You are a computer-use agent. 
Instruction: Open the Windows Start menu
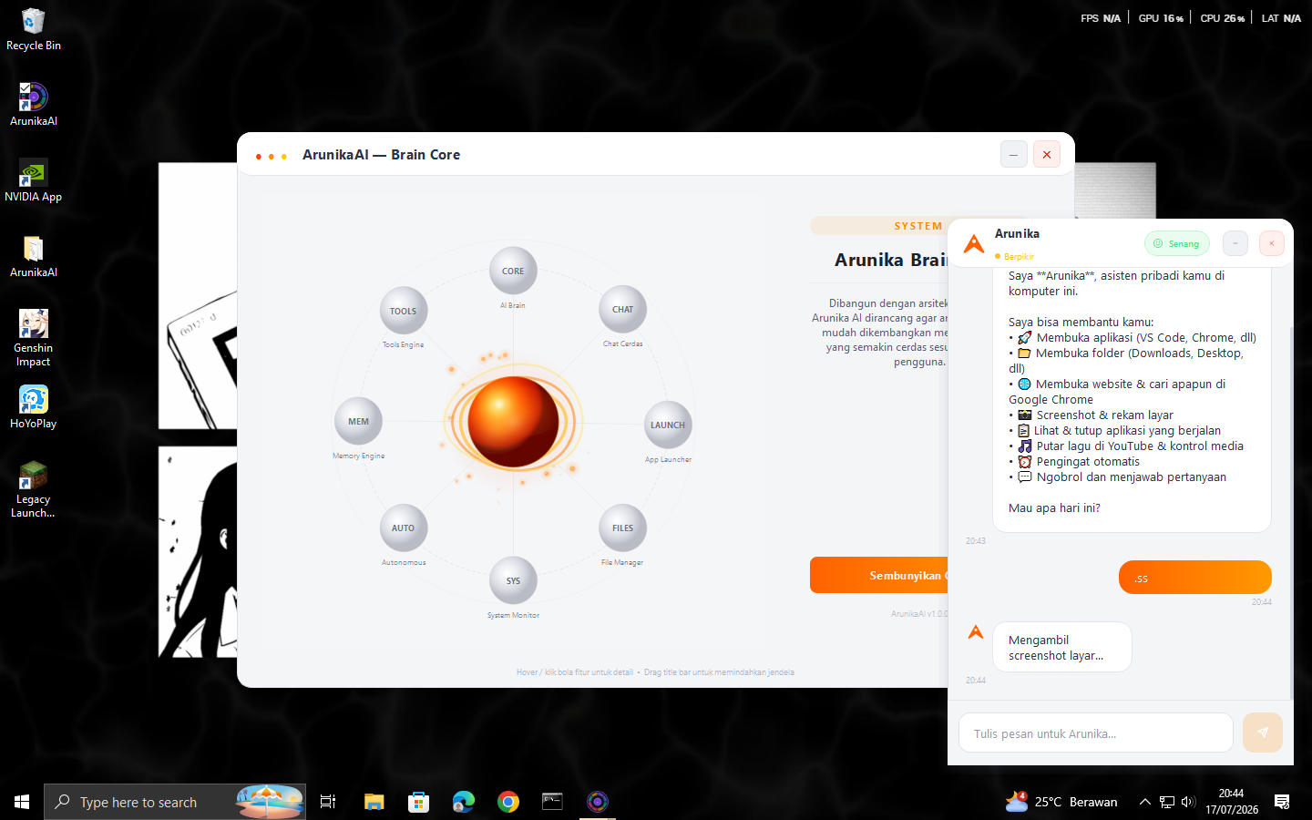[x=22, y=802]
